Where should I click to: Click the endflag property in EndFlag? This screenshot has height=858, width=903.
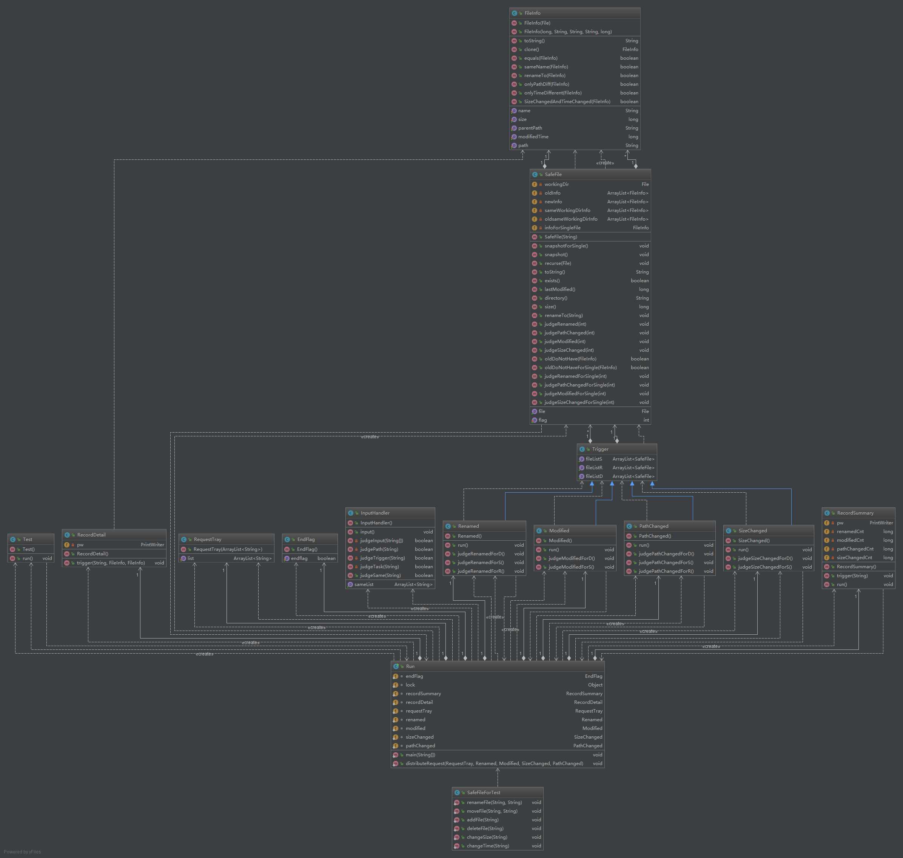pos(310,558)
